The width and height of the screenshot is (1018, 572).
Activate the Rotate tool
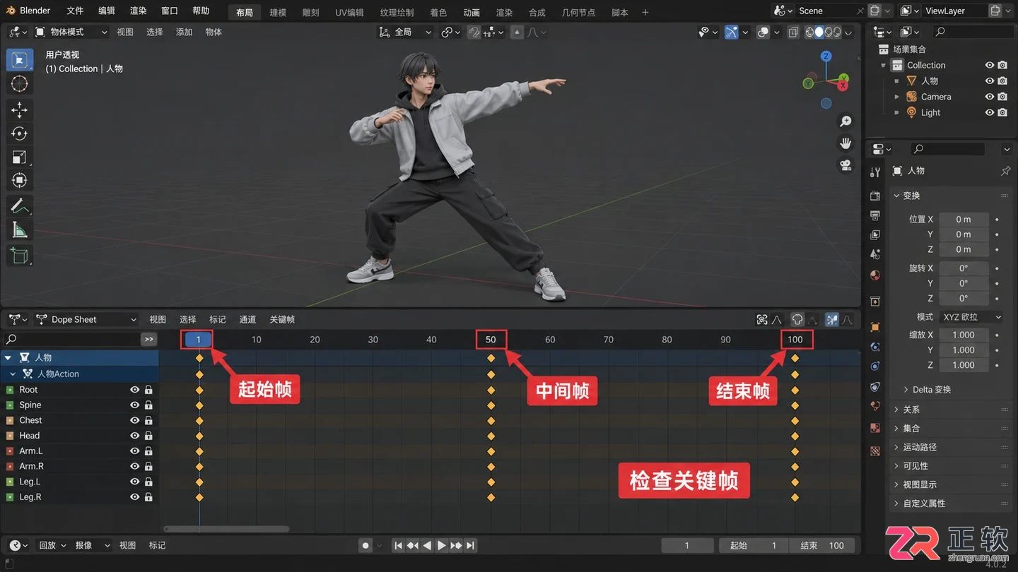click(x=20, y=133)
